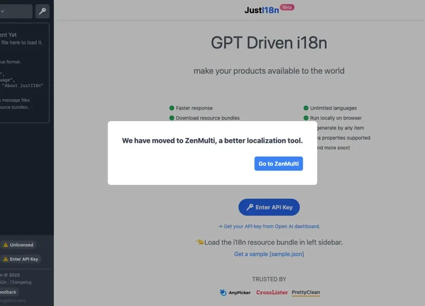The width and height of the screenshot is (425, 306).
Task: Click the file drop zone in left sidebar
Action: pyautogui.click(x=24, y=73)
